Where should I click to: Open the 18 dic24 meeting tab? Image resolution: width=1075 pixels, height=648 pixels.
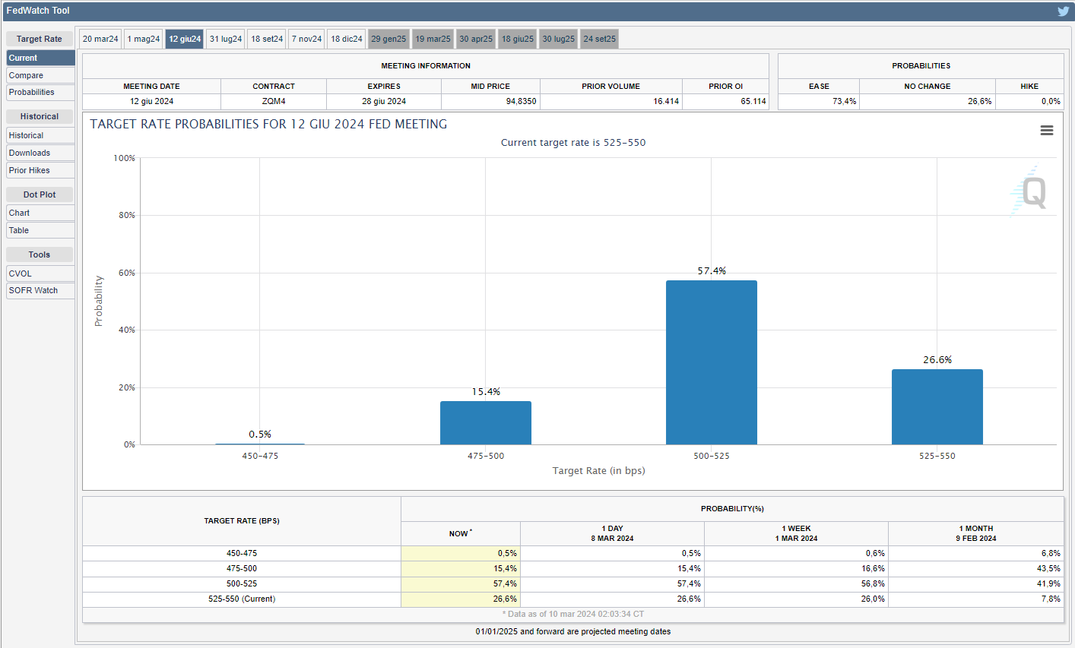click(347, 40)
